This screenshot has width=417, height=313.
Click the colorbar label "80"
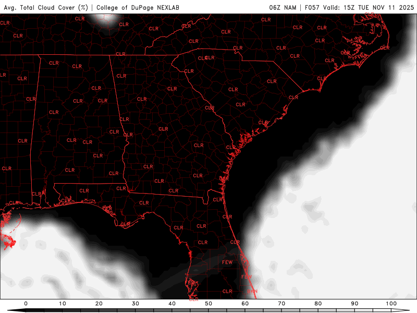318,304
